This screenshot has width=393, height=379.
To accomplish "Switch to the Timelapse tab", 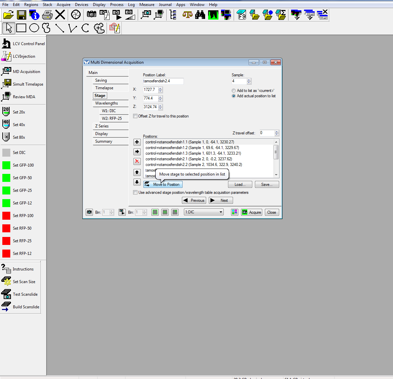I will coord(104,88).
